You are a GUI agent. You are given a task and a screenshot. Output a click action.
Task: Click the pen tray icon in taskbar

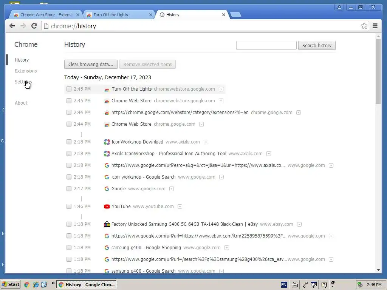305,285
